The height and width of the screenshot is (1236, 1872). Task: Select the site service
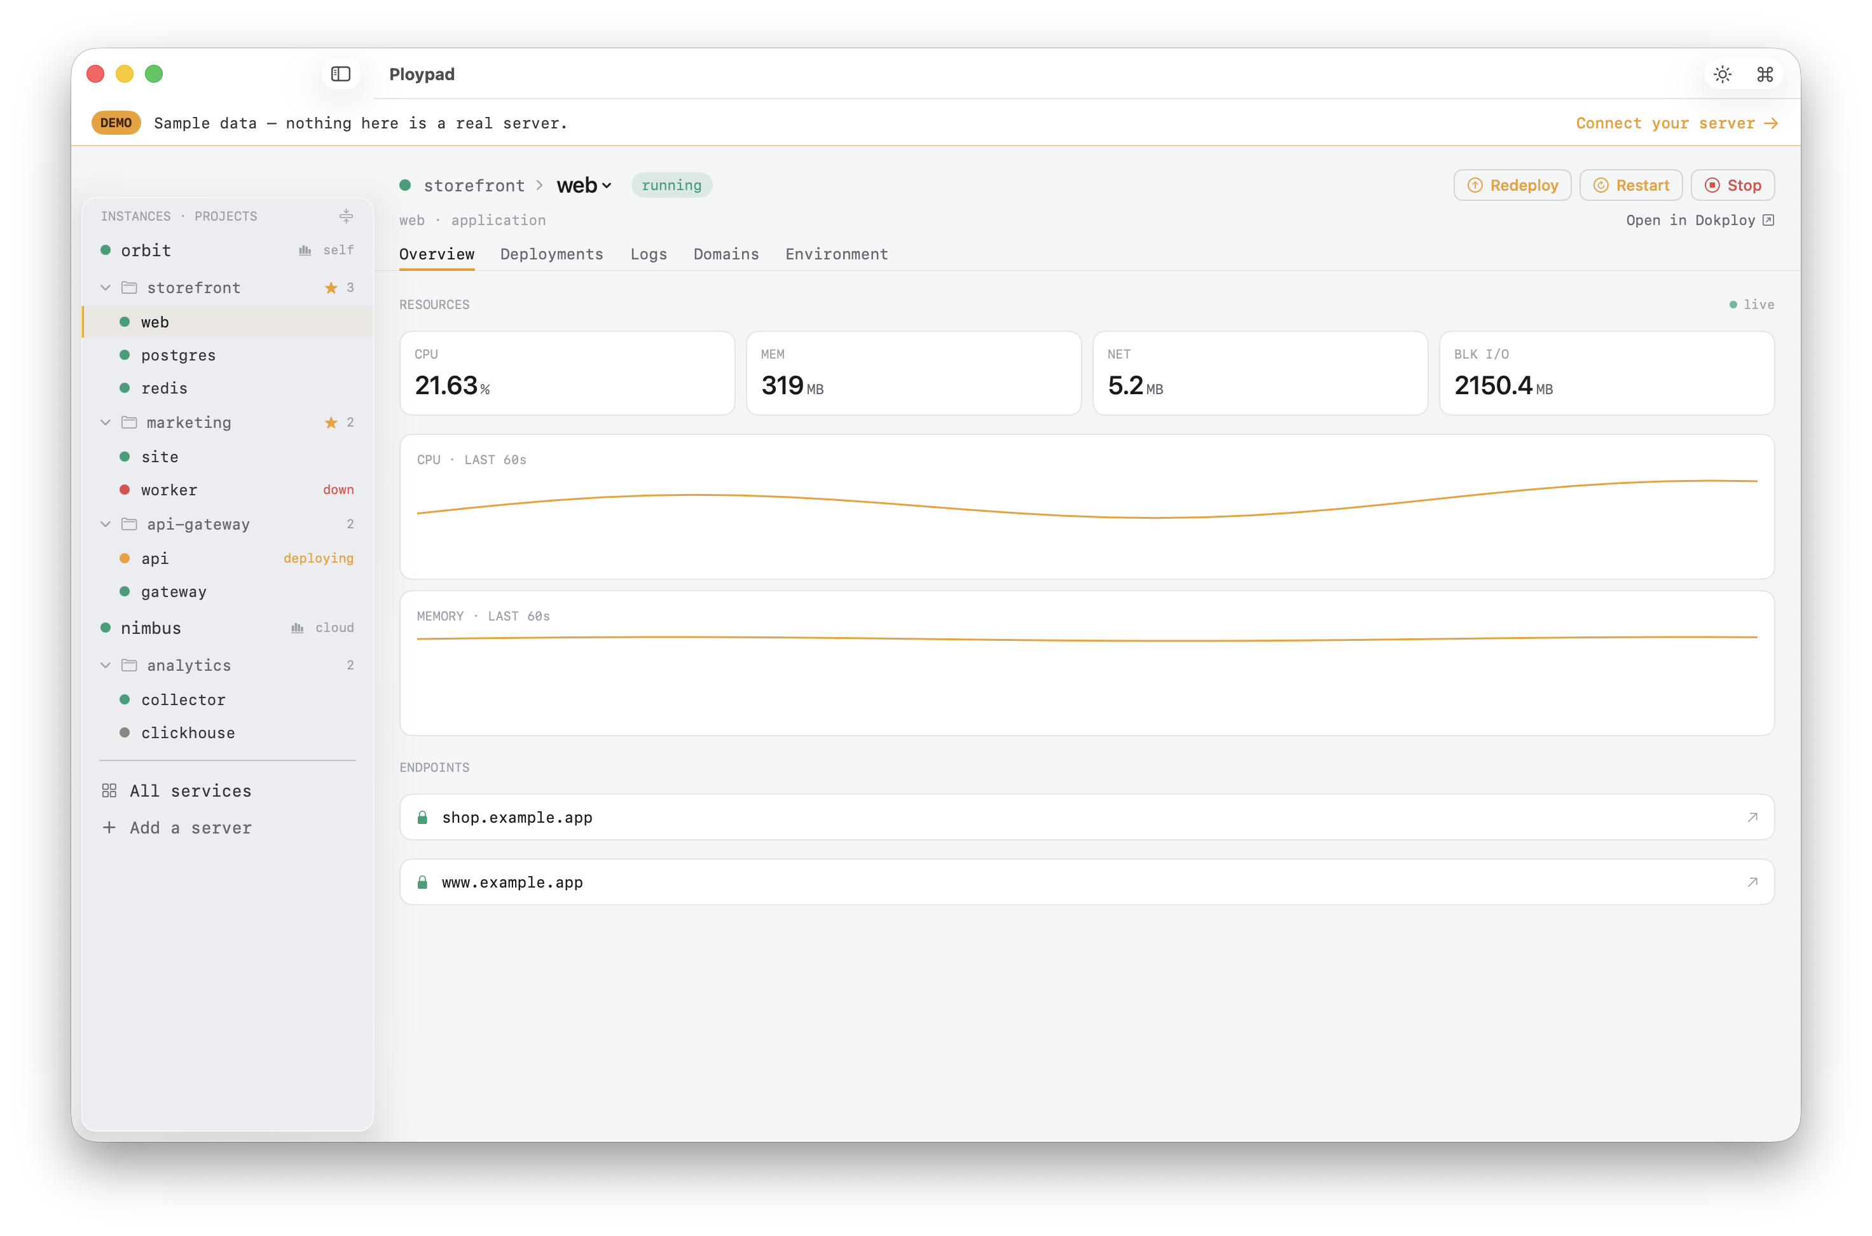pyautogui.click(x=228, y=457)
